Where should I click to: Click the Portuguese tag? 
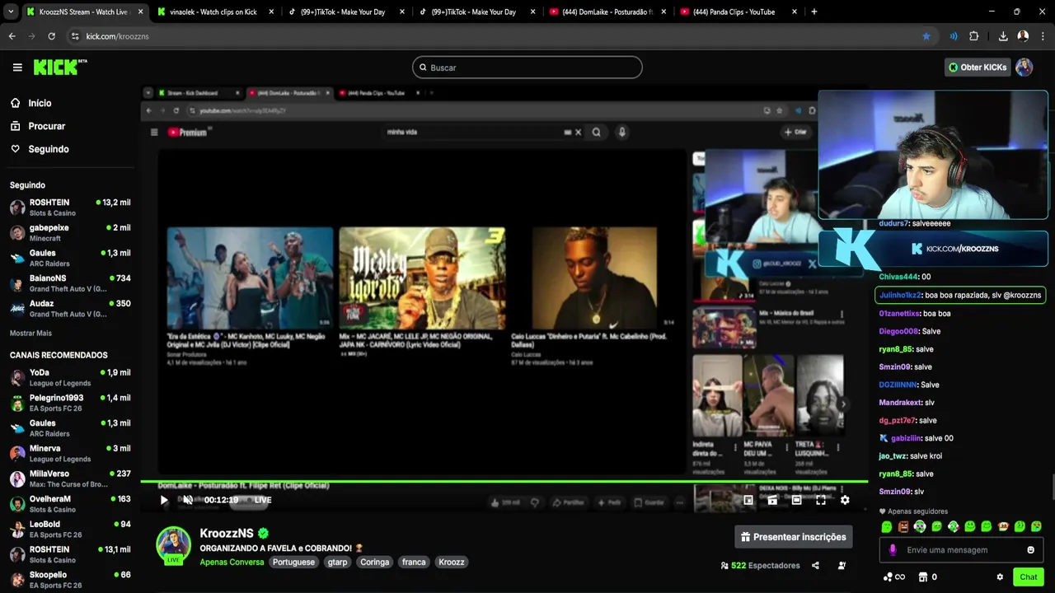(293, 562)
